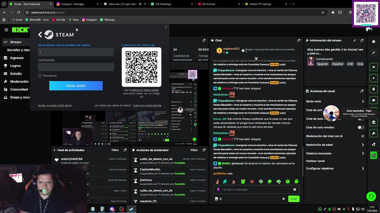Open Steam from the taskbar
380x213 pixels.
tap(131, 209)
